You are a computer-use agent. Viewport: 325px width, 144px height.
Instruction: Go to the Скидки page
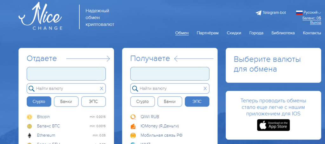tap(234, 33)
